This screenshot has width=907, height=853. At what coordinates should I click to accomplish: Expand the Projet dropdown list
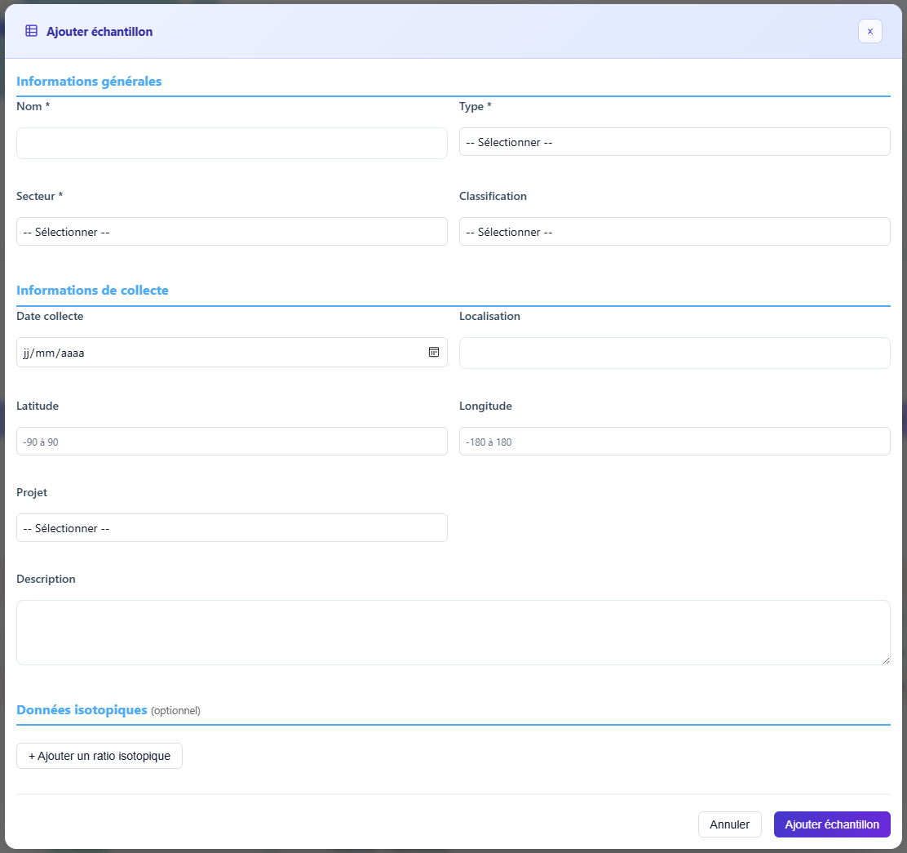232,528
